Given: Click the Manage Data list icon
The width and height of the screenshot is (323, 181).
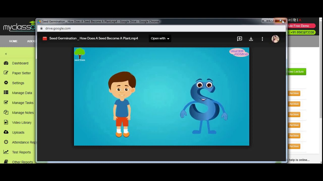Looking at the screenshot, I should [x=6, y=93].
